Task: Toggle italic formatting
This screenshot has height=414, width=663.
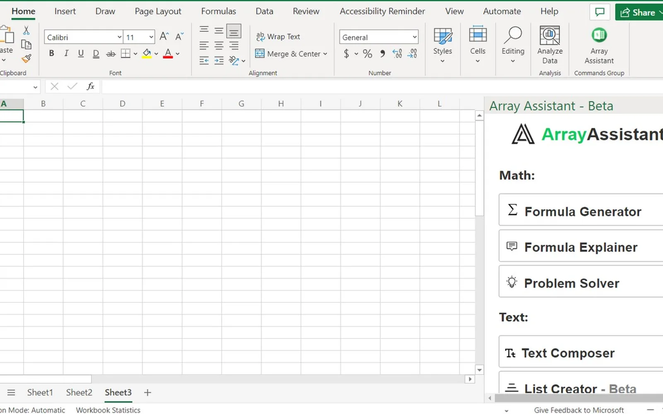Action: [x=66, y=53]
